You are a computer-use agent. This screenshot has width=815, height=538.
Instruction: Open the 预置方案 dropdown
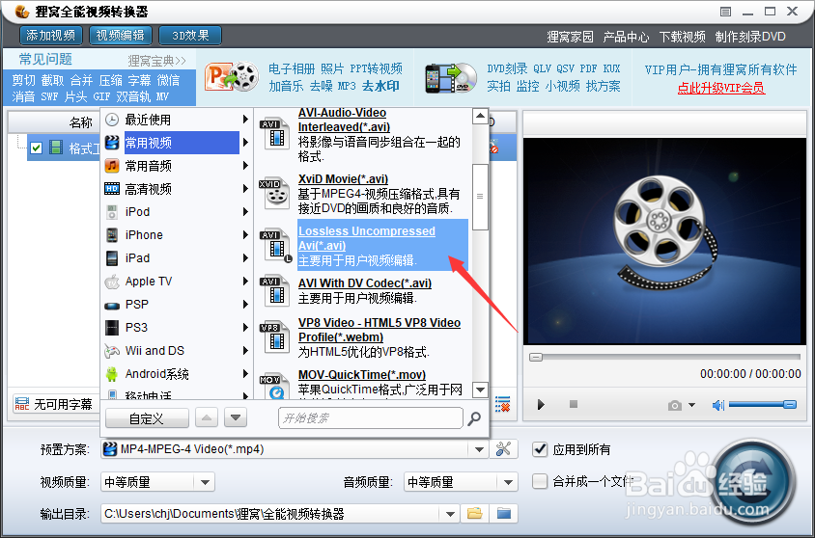(479, 449)
